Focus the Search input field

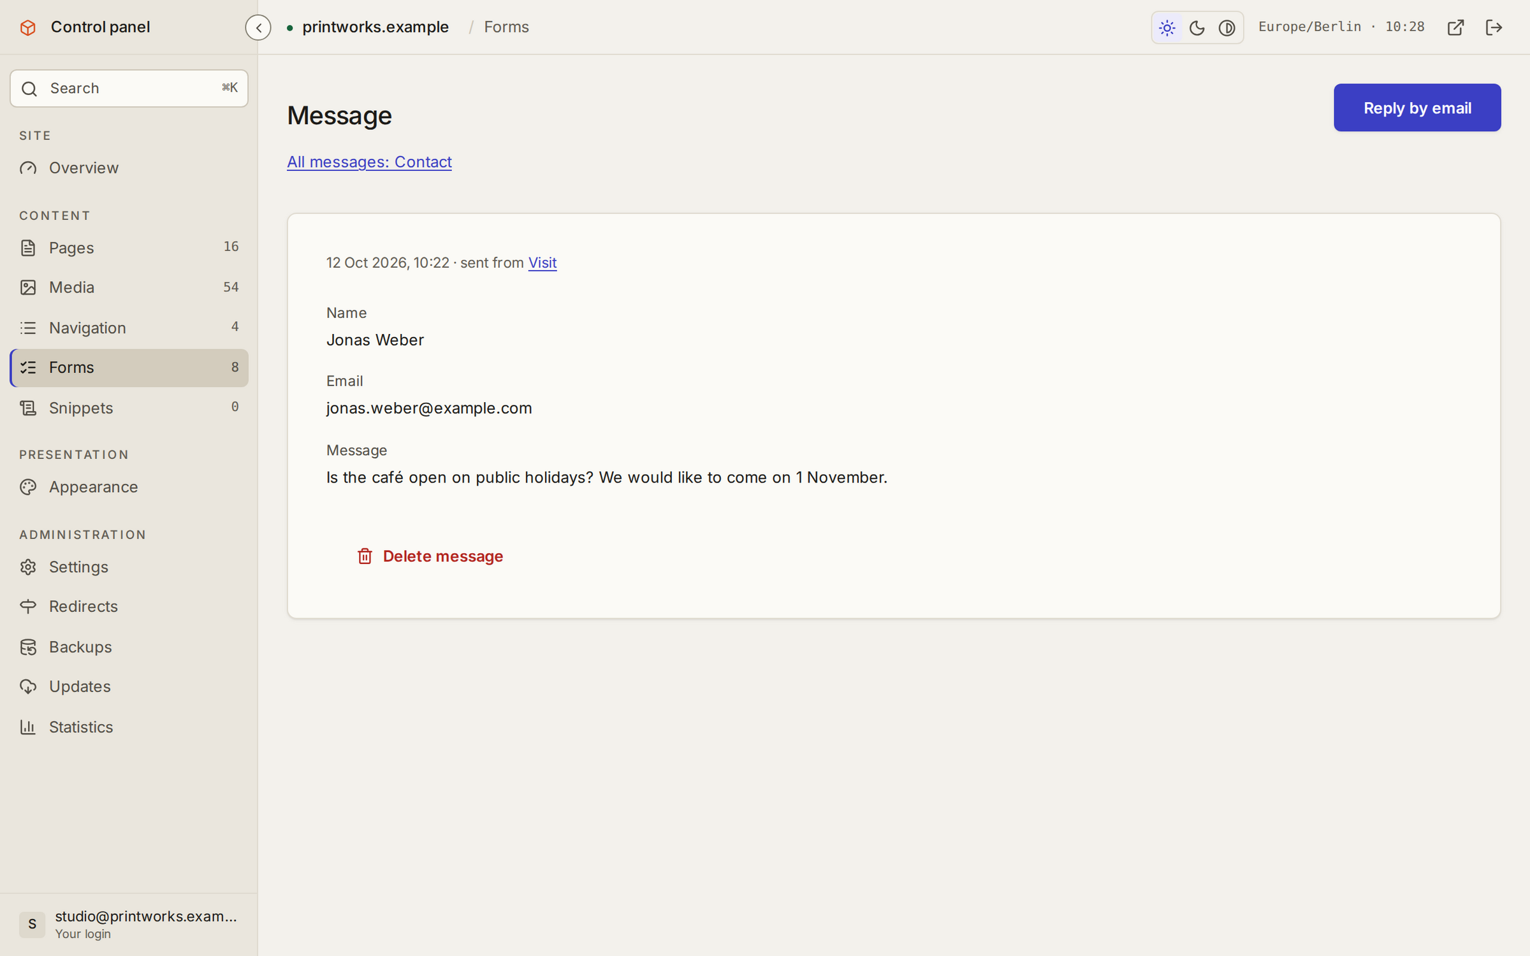click(129, 88)
